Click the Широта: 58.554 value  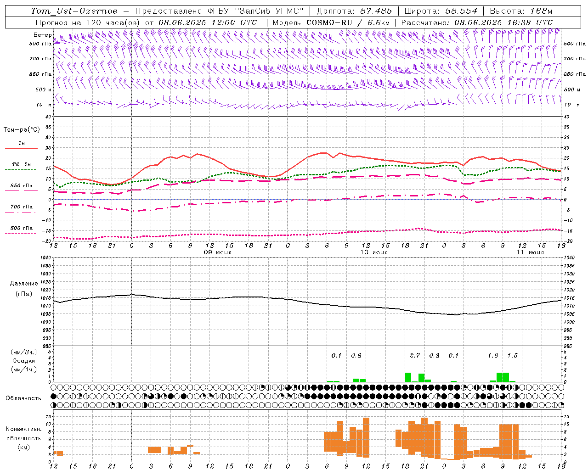(x=441, y=11)
